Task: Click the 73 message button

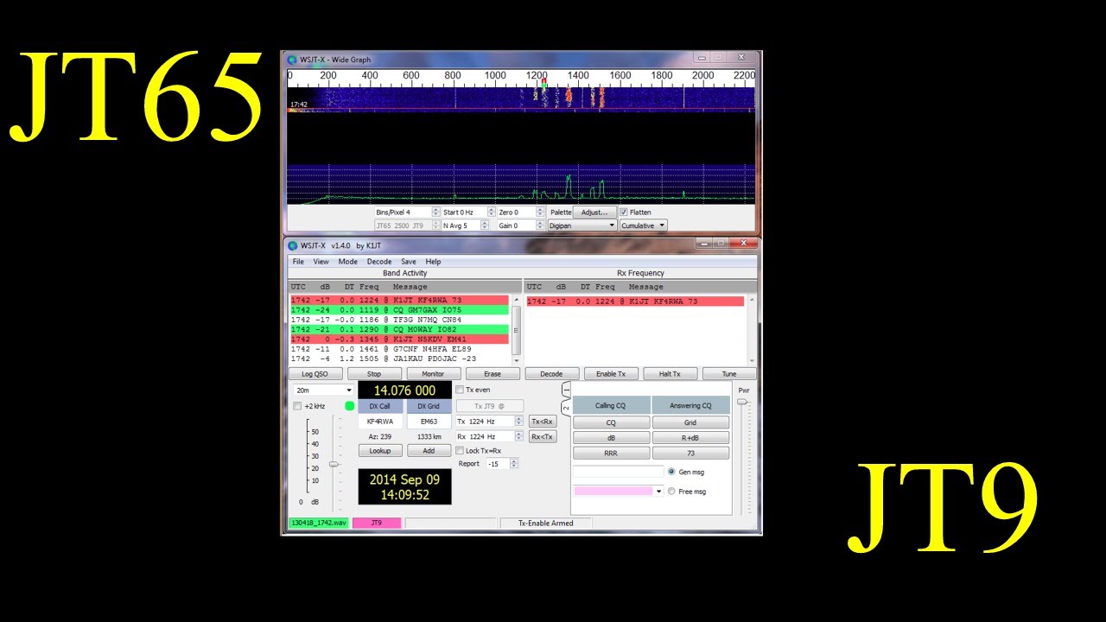Action: click(x=690, y=454)
